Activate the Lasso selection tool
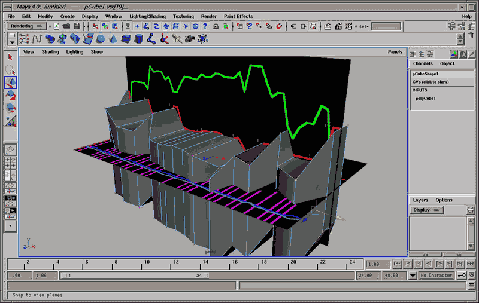The image size is (479, 303). [10, 69]
